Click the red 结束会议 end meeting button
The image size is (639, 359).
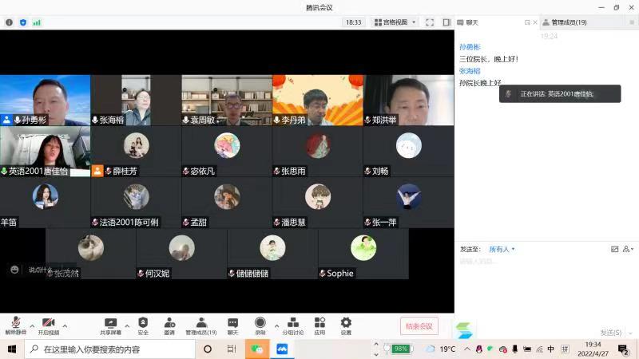[x=419, y=325]
